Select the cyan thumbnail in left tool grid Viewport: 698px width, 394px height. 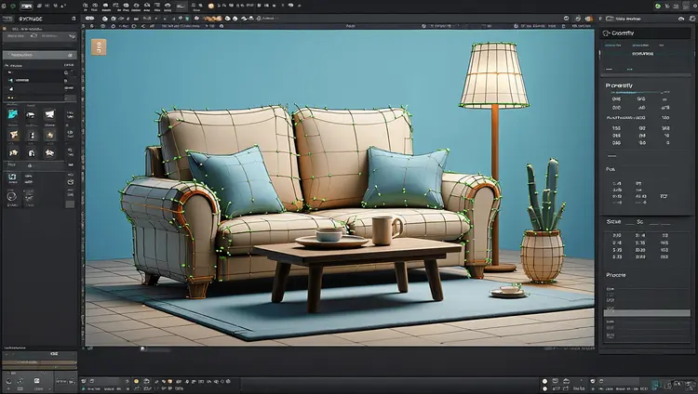click(13, 114)
